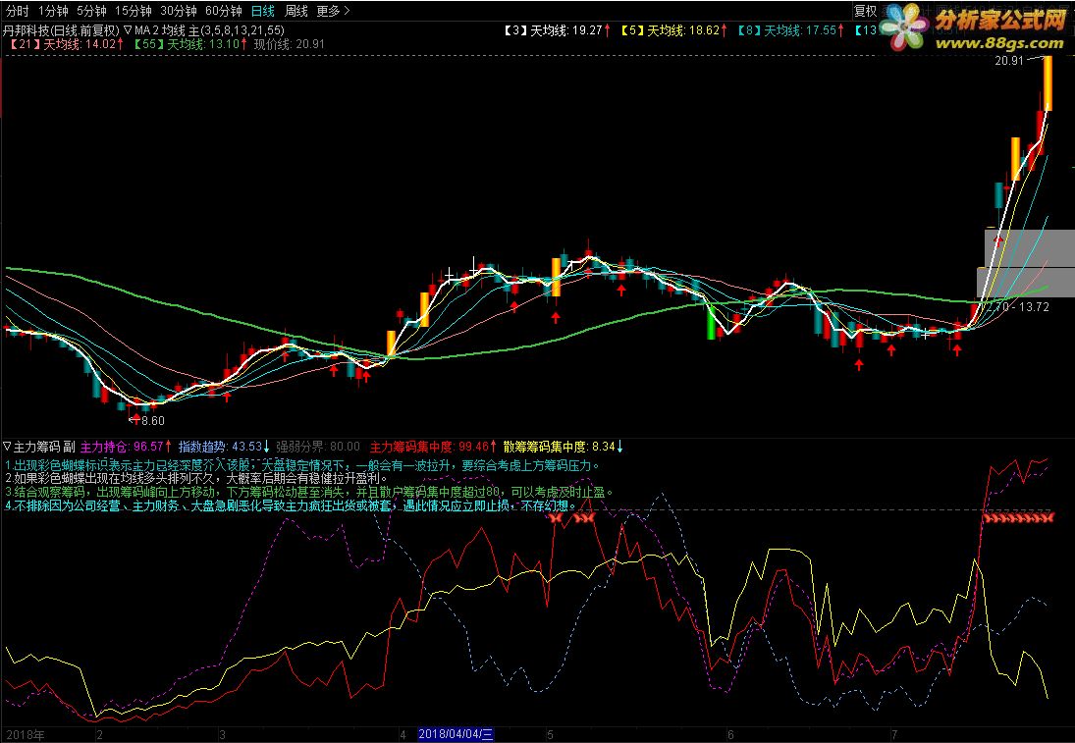The height and width of the screenshot is (743, 1075).
Task: Click the 2018年 marker on the time axis
Action: [26, 735]
